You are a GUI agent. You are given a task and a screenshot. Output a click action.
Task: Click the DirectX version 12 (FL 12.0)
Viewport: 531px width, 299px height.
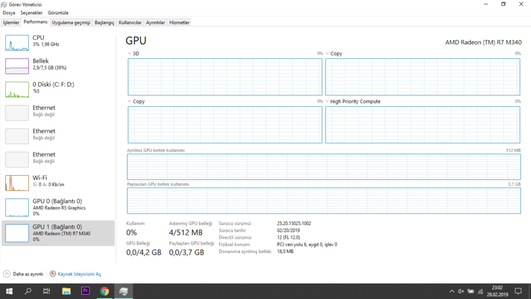coord(289,237)
